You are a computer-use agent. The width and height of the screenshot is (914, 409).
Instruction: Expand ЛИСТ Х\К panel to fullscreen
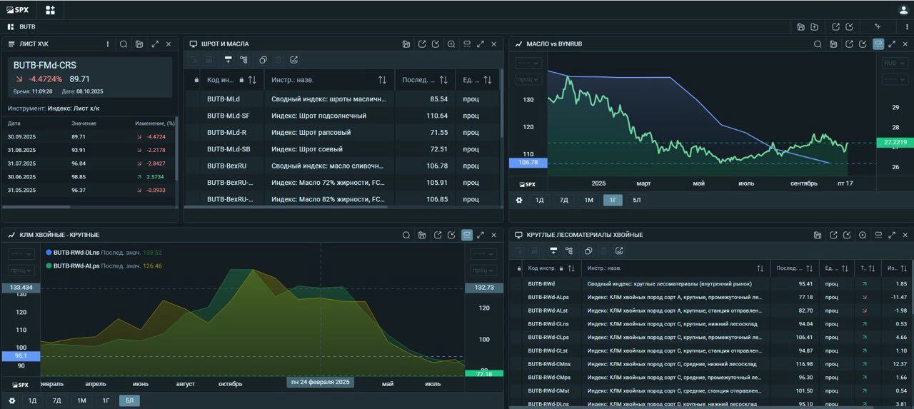[x=155, y=44]
